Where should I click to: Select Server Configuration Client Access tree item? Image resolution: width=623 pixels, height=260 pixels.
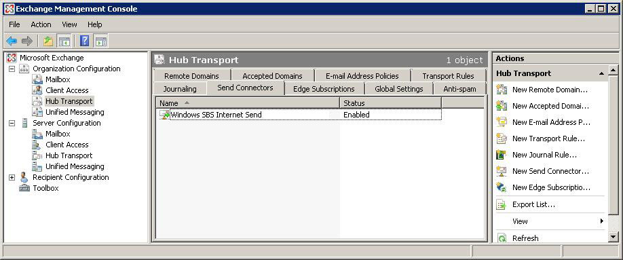pos(67,145)
